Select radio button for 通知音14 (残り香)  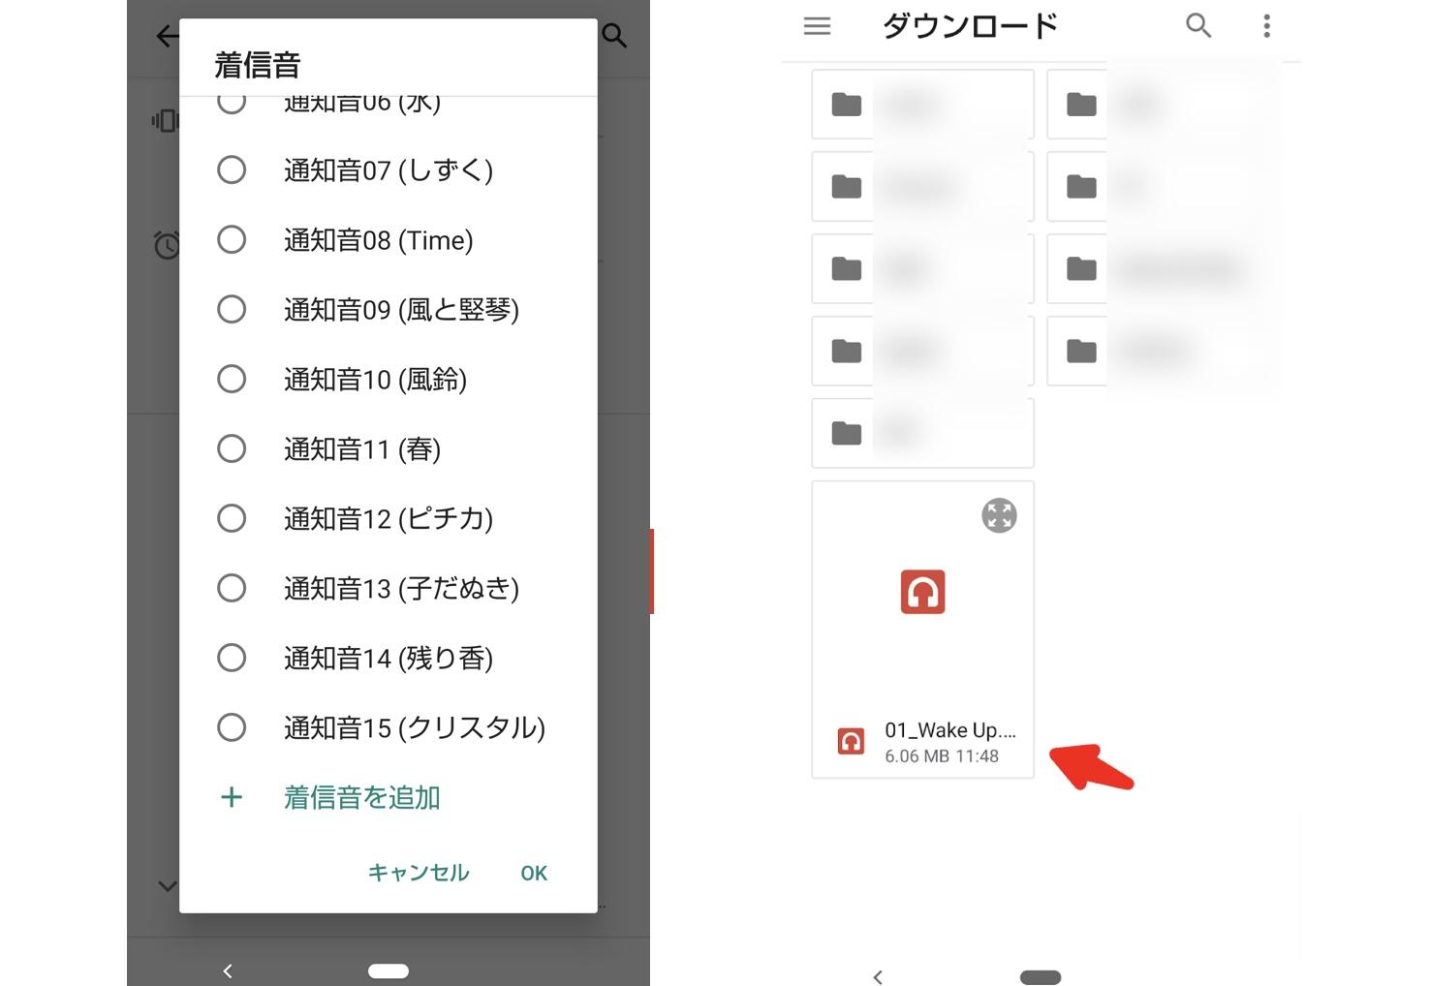coord(232,659)
